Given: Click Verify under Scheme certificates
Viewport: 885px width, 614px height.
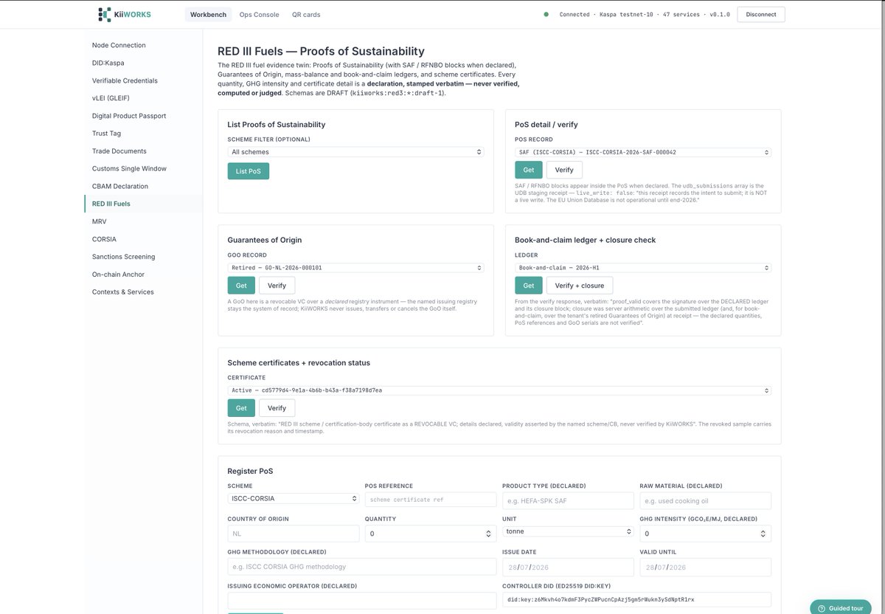Looking at the screenshot, I should coord(277,408).
